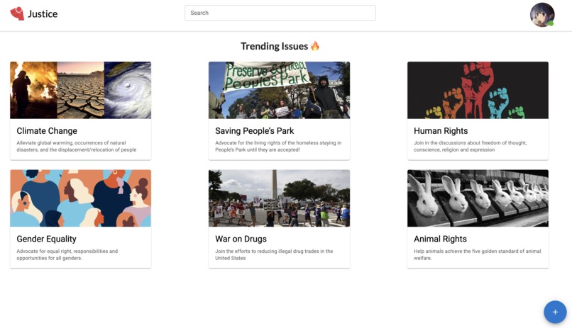572x328 pixels.
Task: Select the Animal Rights title
Action: [440, 239]
